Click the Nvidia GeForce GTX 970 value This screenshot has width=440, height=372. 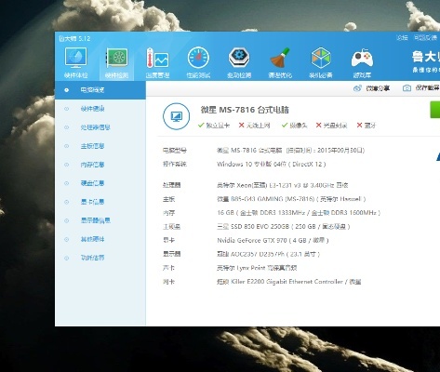coord(273,240)
